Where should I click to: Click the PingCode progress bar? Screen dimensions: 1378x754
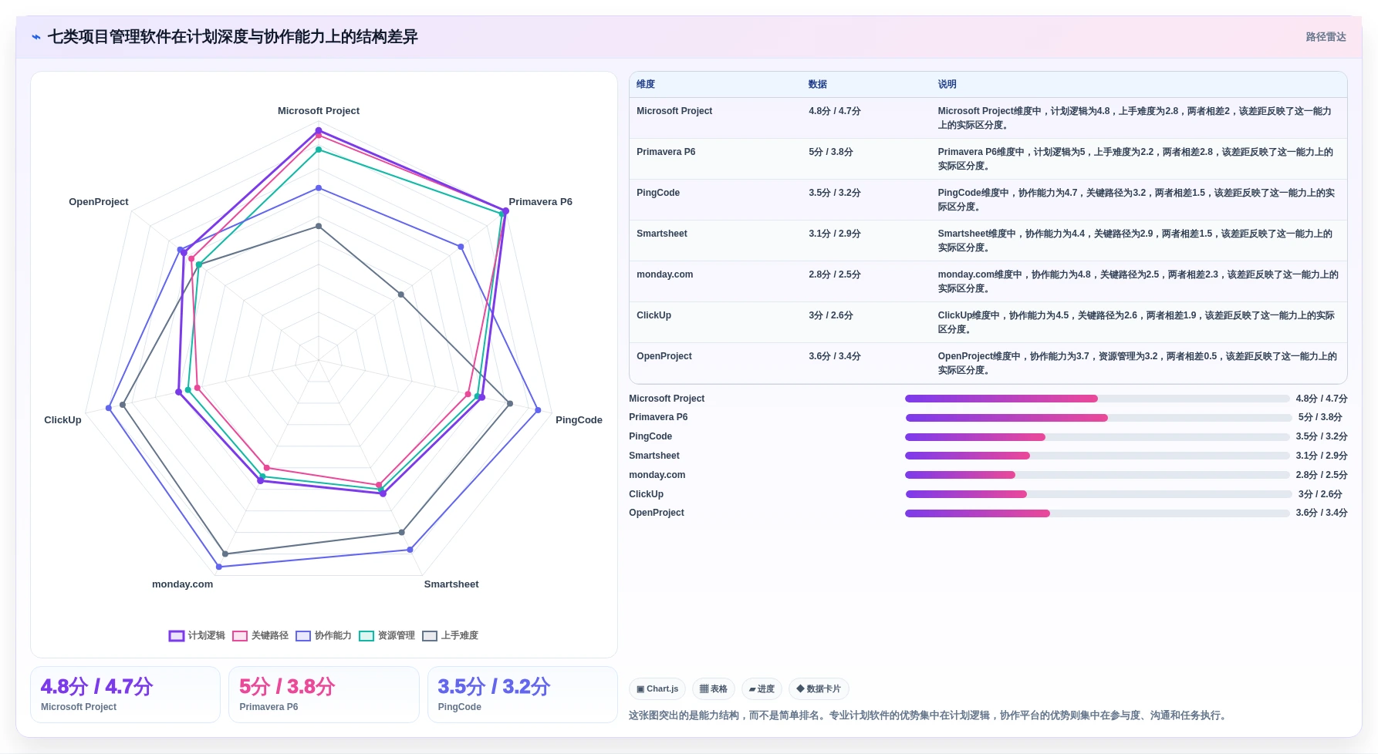click(1097, 437)
